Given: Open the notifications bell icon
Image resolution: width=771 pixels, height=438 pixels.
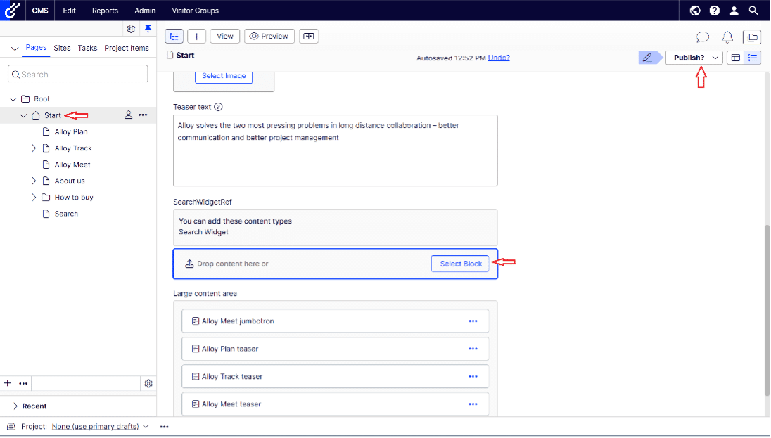Looking at the screenshot, I should (x=727, y=37).
